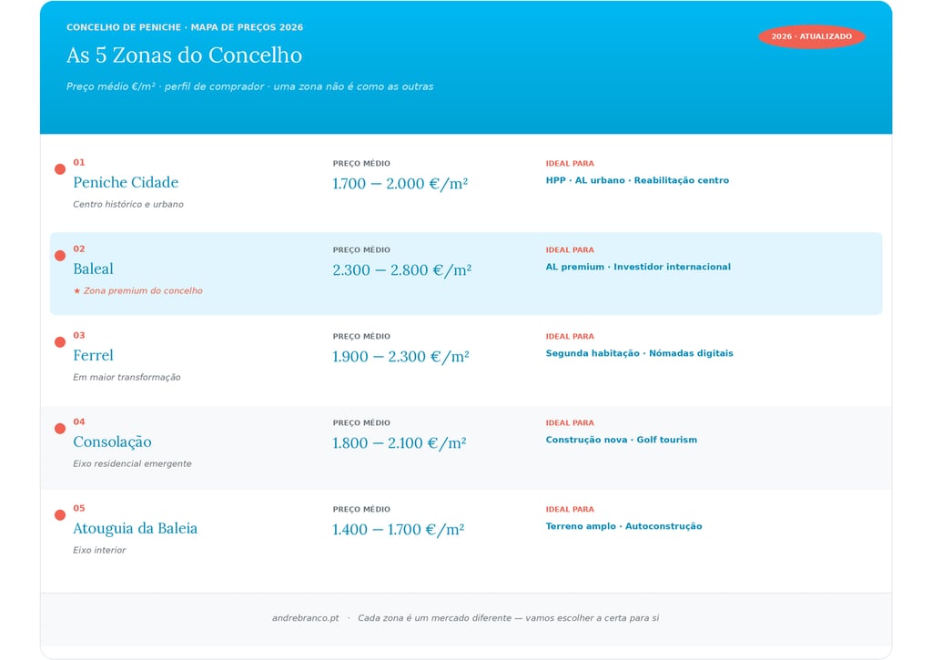Click the red bullet next to Baleal
The height and width of the screenshot is (660, 932).
(60, 256)
